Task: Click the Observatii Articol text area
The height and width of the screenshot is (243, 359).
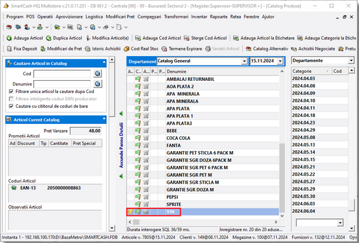Action: [55, 220]
